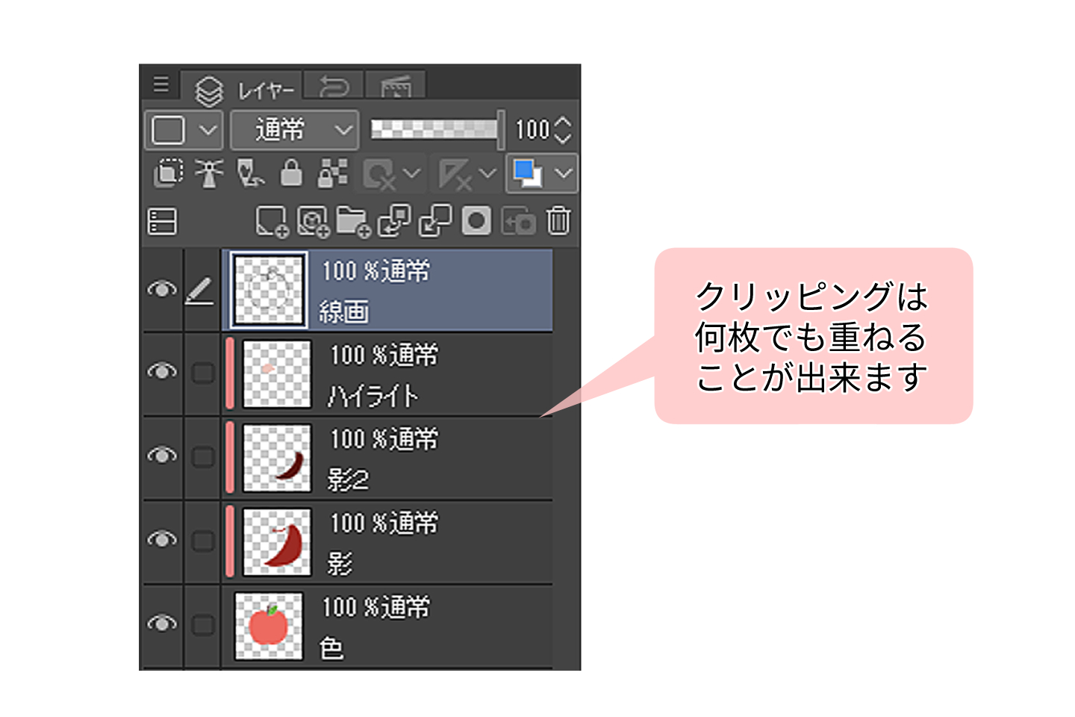Click the lock transparent pixels icon

click(333, 173)
